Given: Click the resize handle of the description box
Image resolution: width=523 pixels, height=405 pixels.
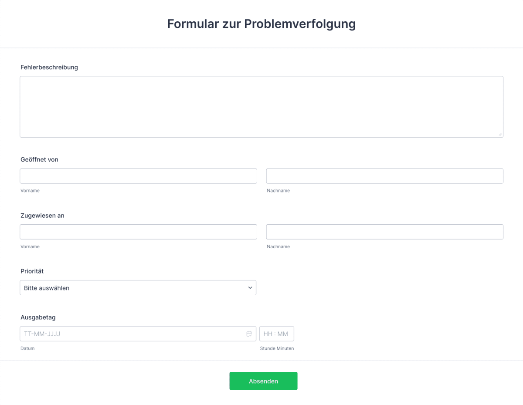Looking at the screenshot, I should tap(500, 135).
